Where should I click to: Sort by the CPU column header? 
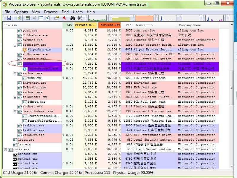click(68, 25)
